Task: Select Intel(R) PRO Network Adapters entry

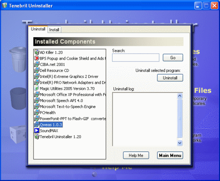Action: tap(73, 83)
